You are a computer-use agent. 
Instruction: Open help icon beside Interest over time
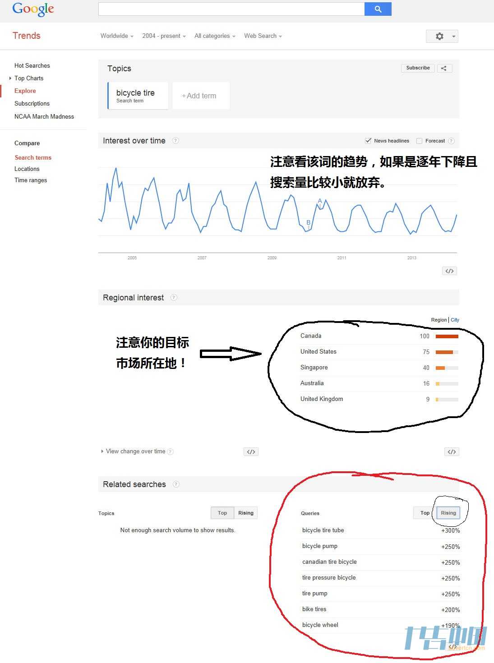[175, 141]
